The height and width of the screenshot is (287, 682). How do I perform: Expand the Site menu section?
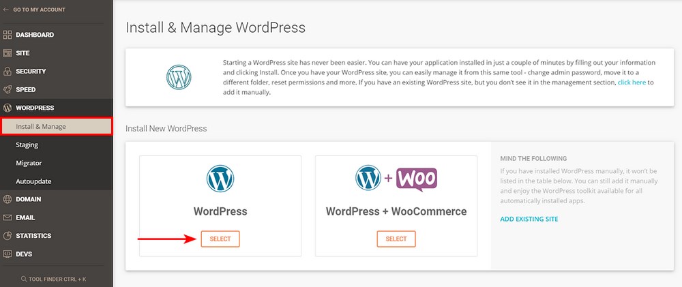tap(23, 53)
